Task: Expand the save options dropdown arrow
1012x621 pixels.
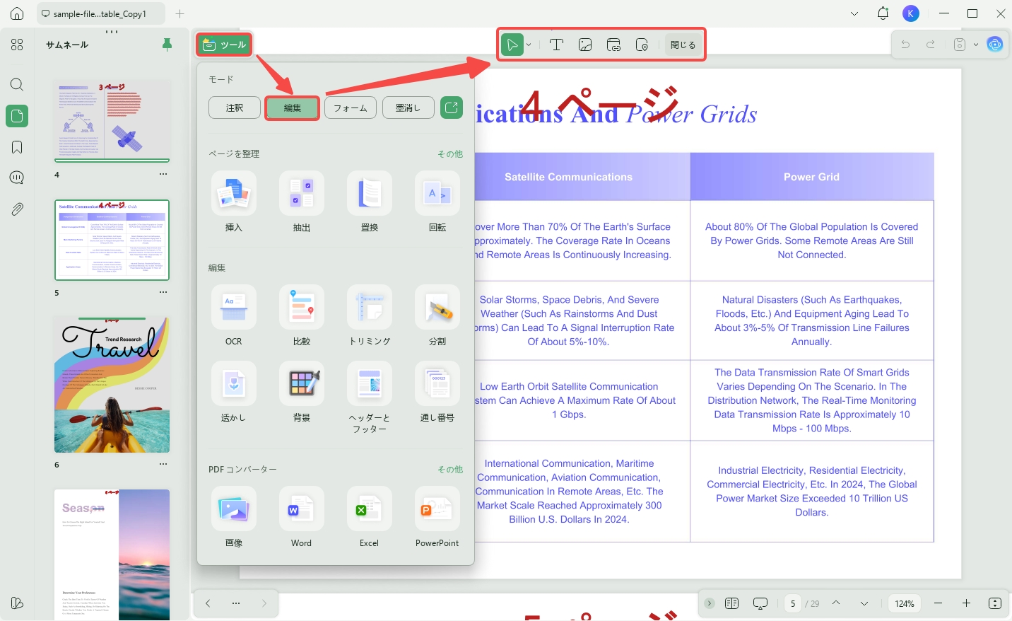Action: point(976,45)
